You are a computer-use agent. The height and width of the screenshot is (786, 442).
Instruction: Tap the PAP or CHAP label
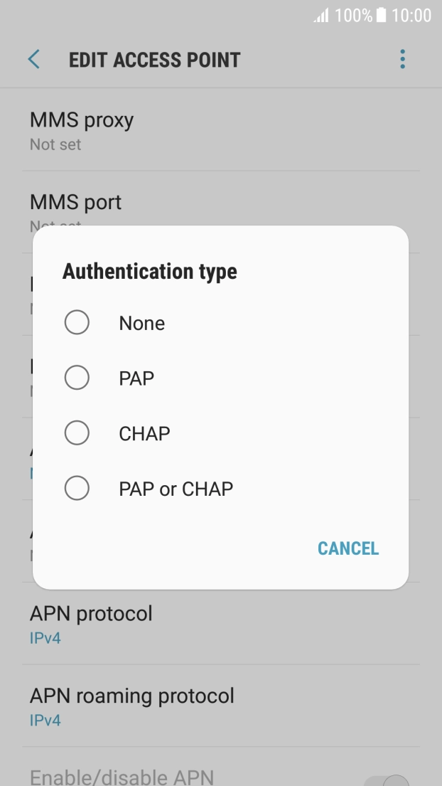(176, 489)
